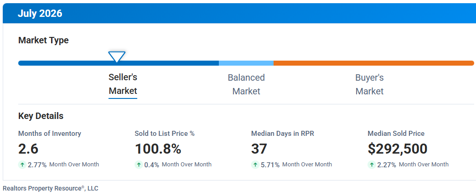This screenshot has height=196, width=476.
Task: Click the Median Sold Price $292,500 value
Action: 398,149
